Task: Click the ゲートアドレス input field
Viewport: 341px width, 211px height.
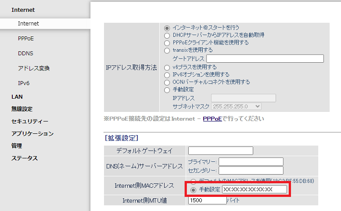Action: tap(265, 59)
